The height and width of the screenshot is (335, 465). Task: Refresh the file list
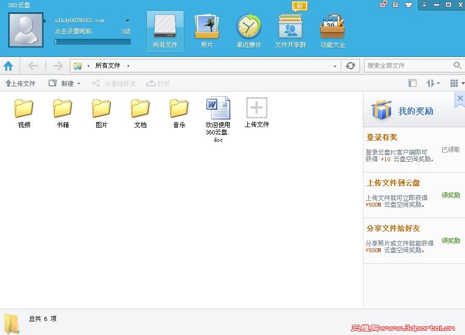(x=350, y=66)
